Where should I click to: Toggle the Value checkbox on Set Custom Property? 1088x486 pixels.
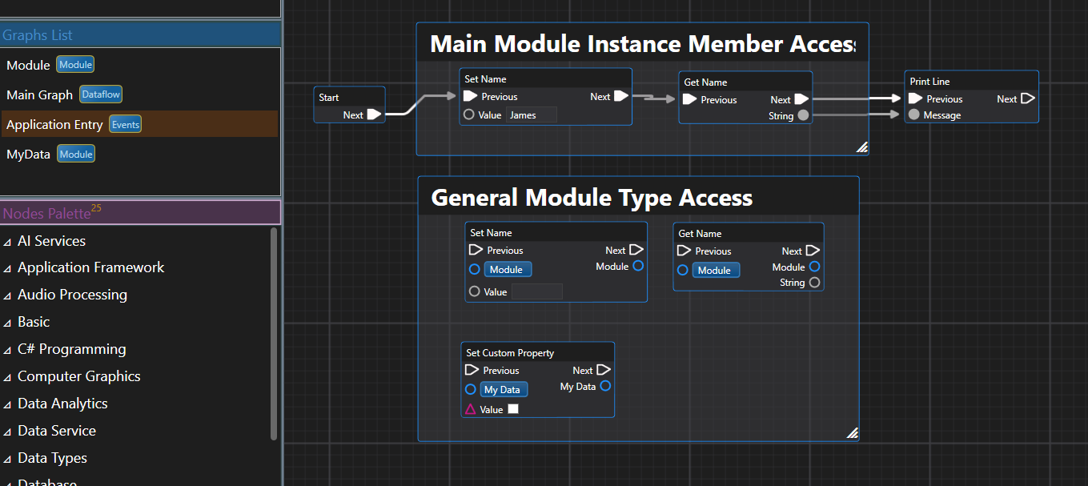coord(513,408)
